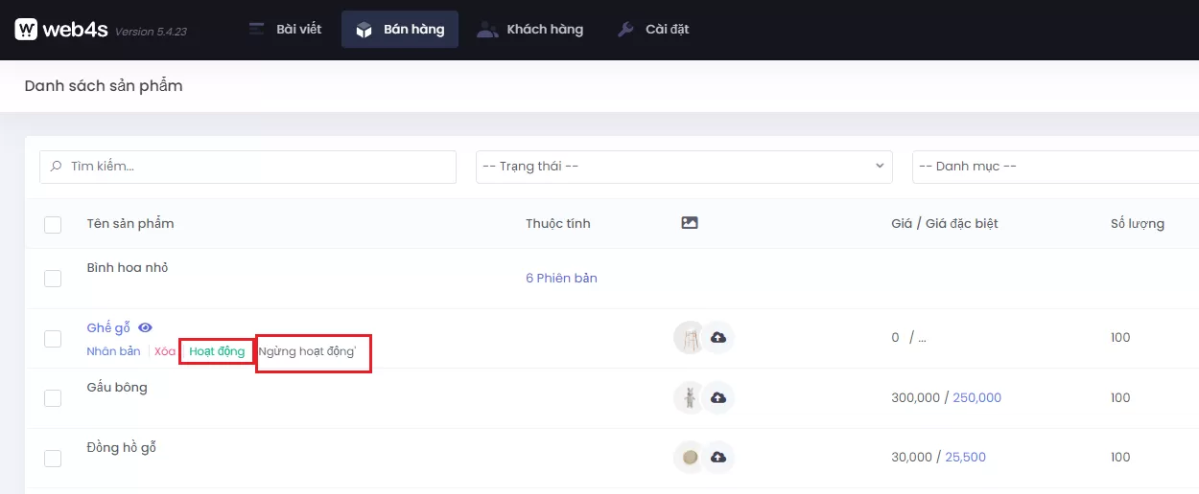The height and width of the screenshot is (494, 1199).
Task: Check the Bình hoa nhỏ row checkbox
Action: coord(53,279)
